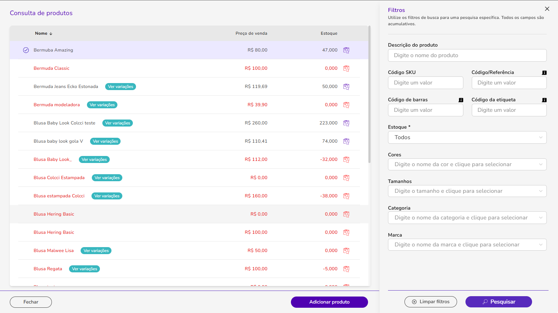Click info icon next to Código/Referência
The width and height of the screenshot is (558, 313).
tap(544, 73)
